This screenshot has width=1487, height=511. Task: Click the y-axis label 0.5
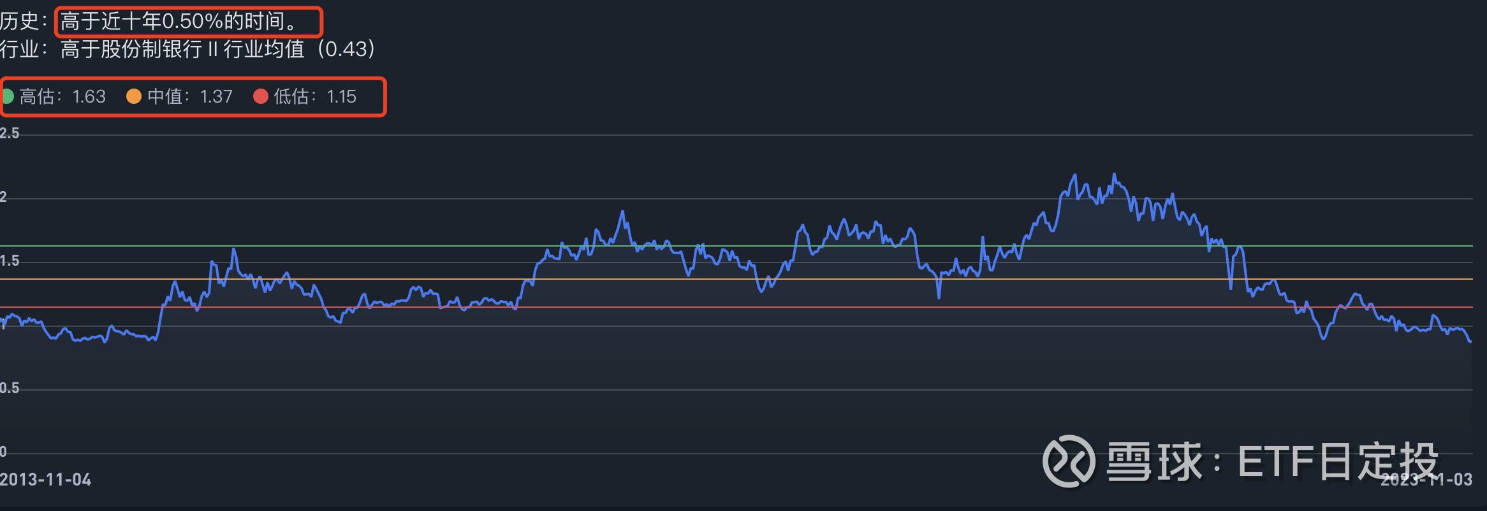(10, 388)
